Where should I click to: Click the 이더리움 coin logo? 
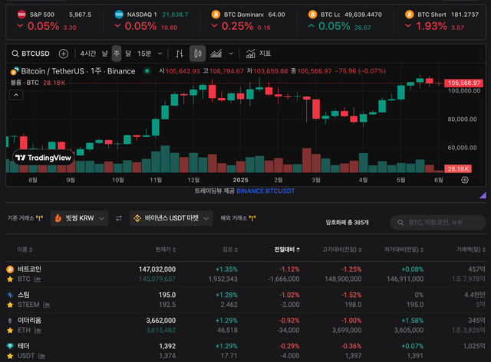point(10,321)
